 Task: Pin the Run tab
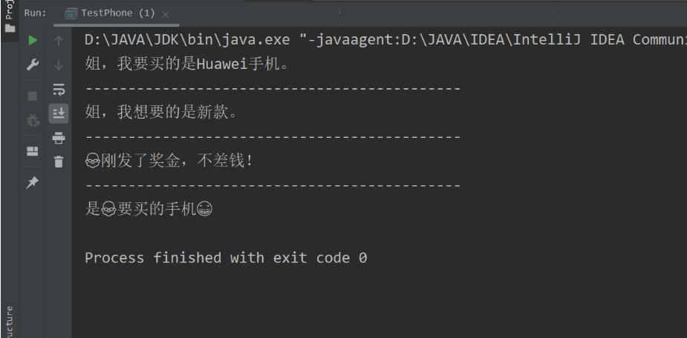tap(33, 182)
